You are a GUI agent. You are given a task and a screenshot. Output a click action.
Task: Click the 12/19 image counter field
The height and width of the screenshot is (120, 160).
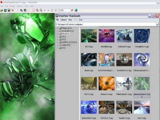coord(64,10)
